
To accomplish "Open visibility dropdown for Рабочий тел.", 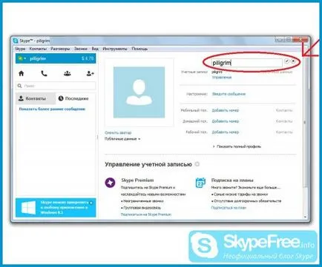I will point(284,132).
